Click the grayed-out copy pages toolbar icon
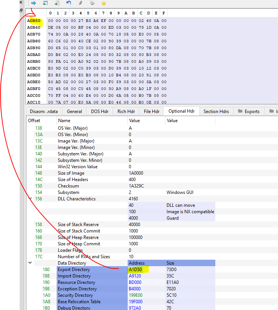The width and height of the screenshot is (278, 310). pos(92,3)
